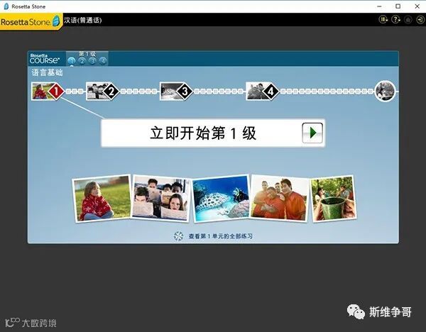426x332 pixels.
Task: Click the snowflake icon beside view-all link
Action: pyautogui.click(x=178, y=236)
